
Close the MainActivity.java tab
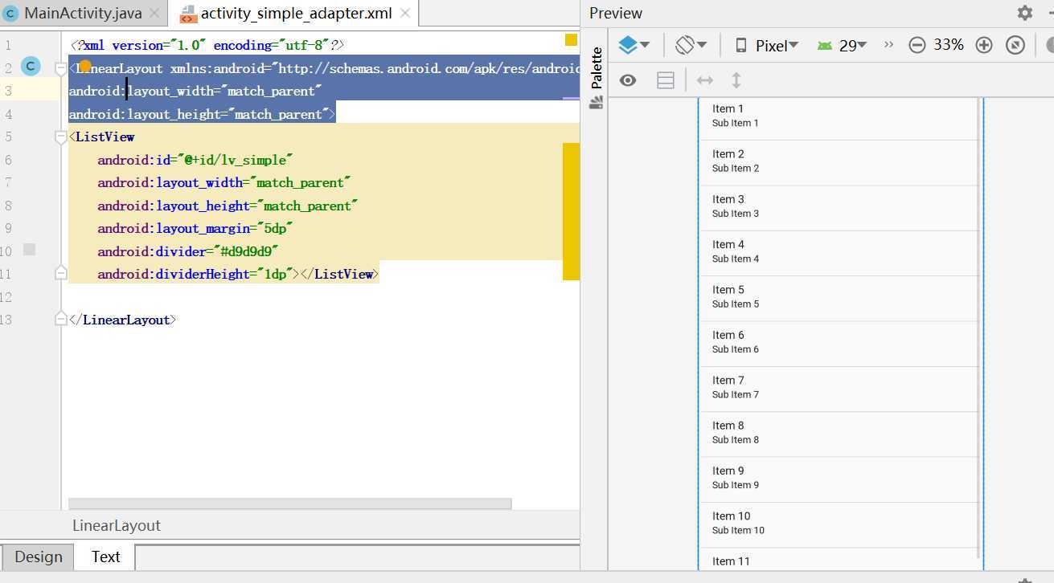pos(155,13)
